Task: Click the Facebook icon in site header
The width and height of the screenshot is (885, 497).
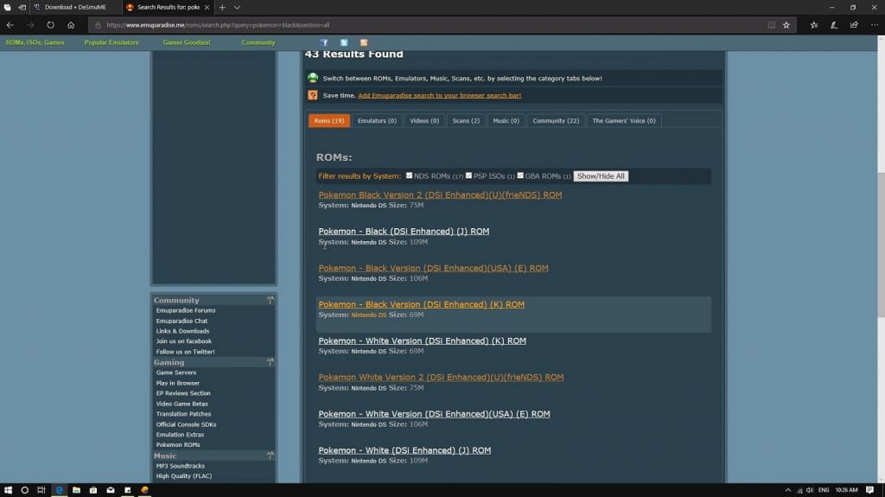Action: coord(324,42)
